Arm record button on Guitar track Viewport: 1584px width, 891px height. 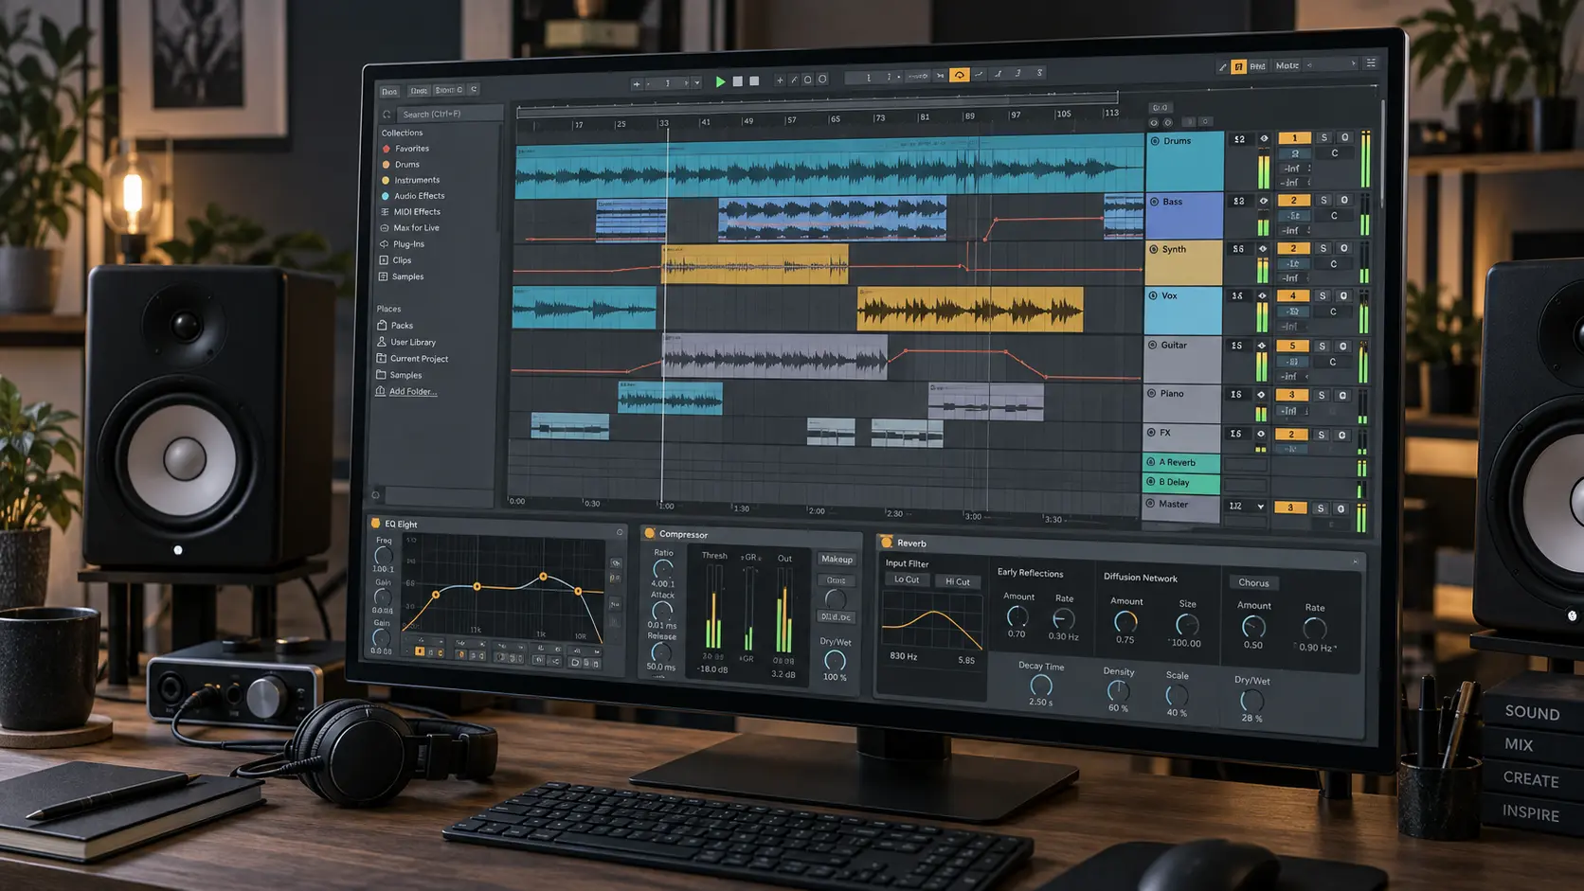click(1342, 347)
